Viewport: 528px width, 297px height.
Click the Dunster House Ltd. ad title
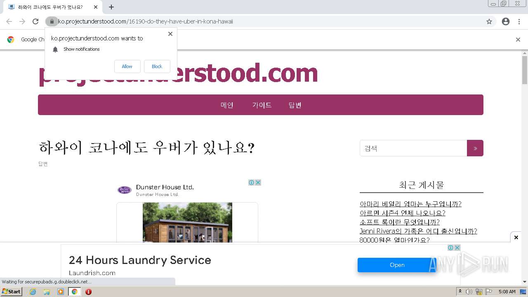[165, 187]
